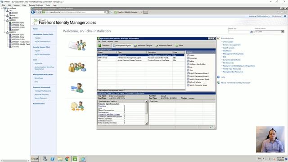Click Create in the Actions pane
This screenshot has height=162, width=288.
pos(191,55)
